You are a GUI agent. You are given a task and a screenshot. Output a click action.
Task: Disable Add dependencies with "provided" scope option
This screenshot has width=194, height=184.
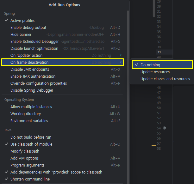(62, 172)
